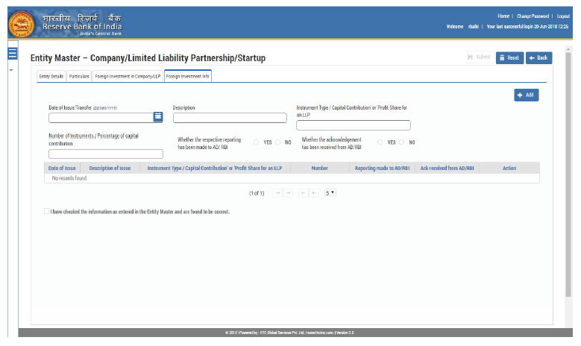Tick the information checked confirmation checkbox
581x346 pixels.
click(x=47, y=212)
